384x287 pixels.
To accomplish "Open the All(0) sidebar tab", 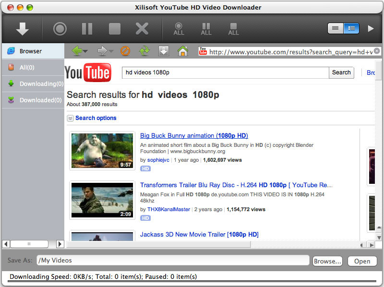I will 33,67.
